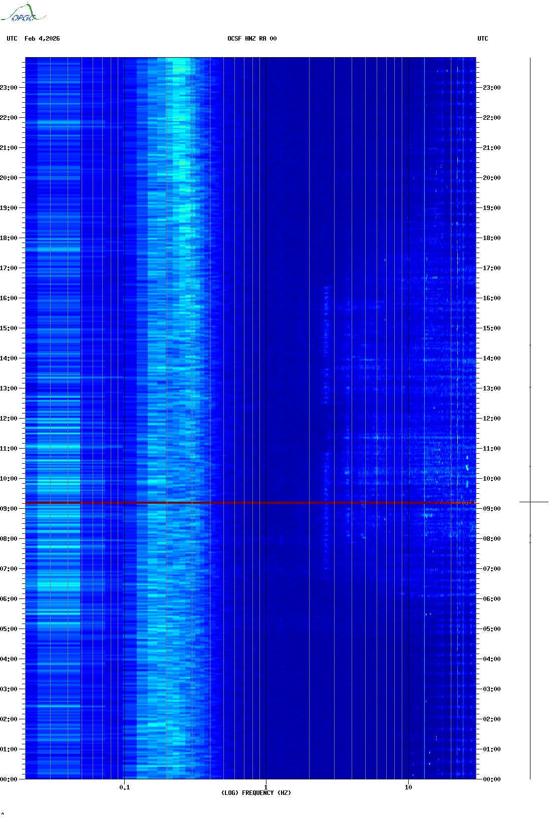Screen dimensions: 552x819
Task: Click '13:00' on the right time axis
Action: (x=492, y=388)
